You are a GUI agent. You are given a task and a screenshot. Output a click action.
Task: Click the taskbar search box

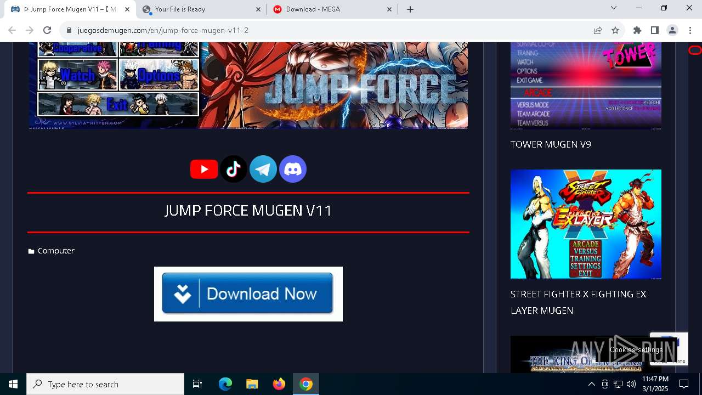pyautogui.click(x=105, y=384)
